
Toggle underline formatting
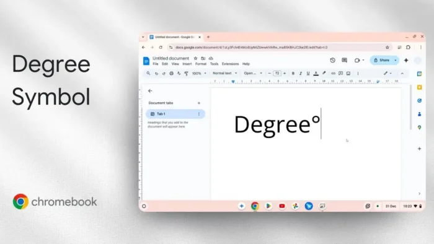(x=308, y=73)
